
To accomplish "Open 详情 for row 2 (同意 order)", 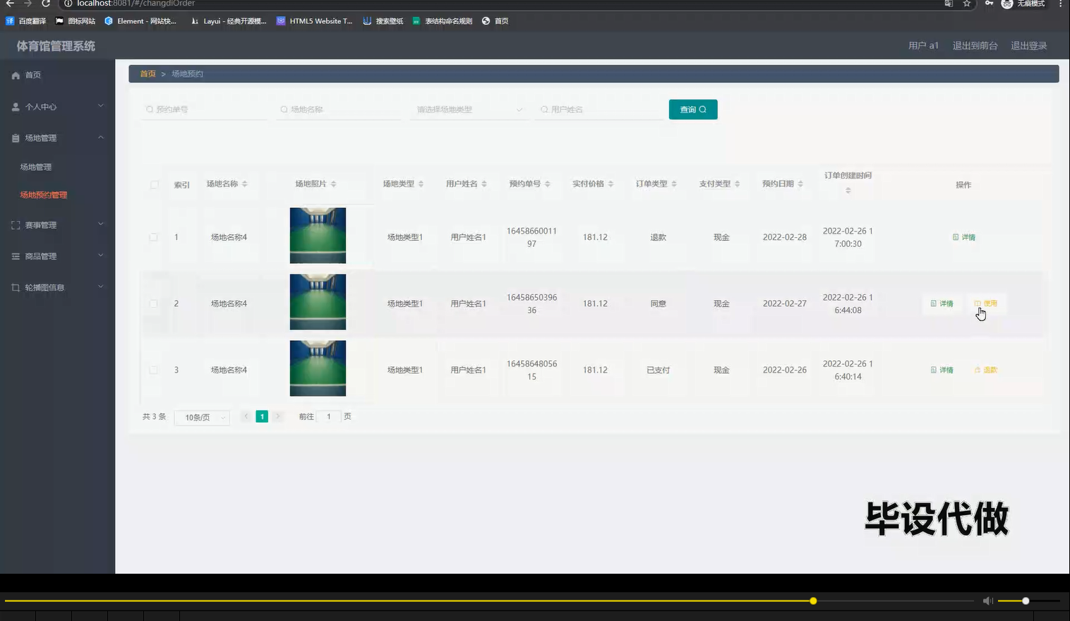I will [x=942, y=303].
